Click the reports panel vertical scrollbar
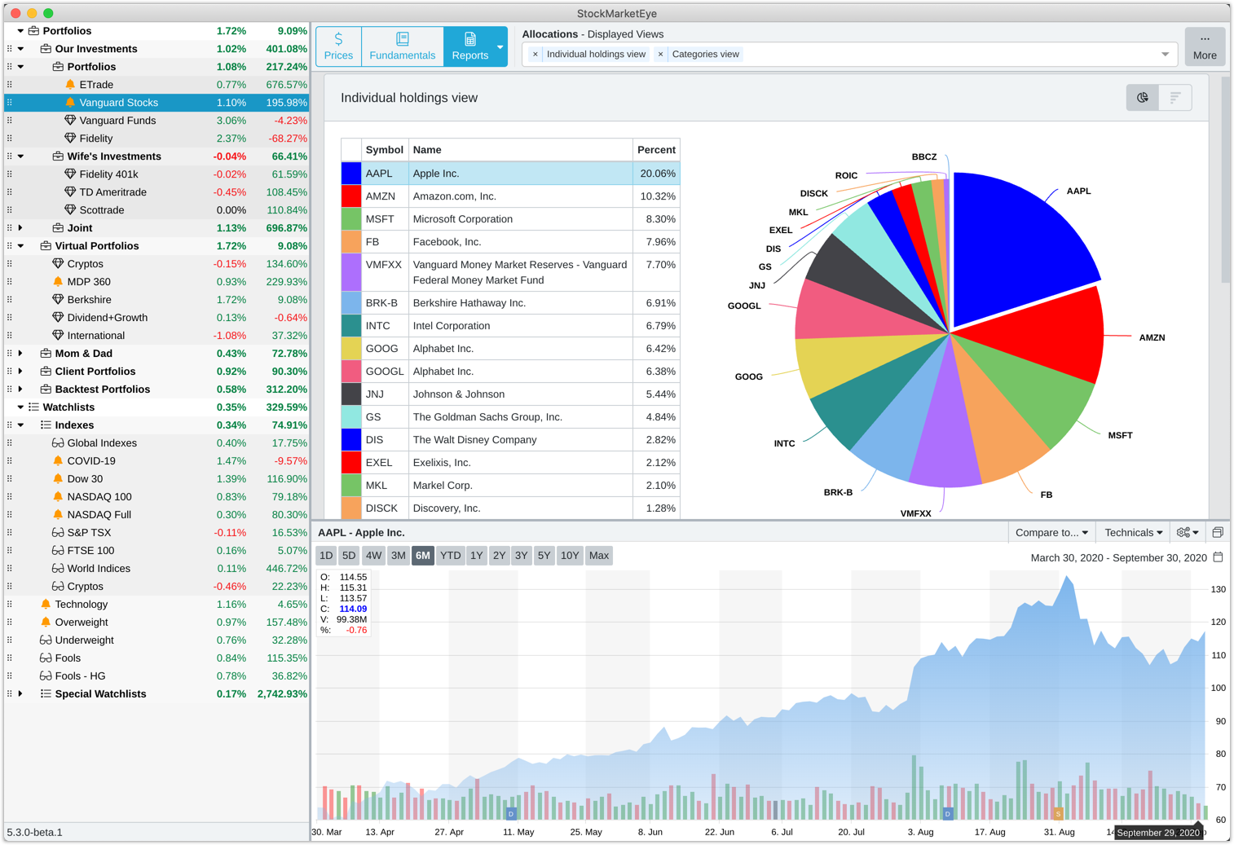 (1225, 179)
